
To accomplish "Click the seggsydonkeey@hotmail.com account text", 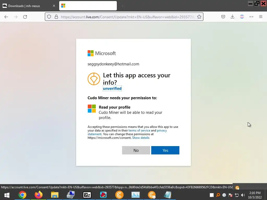I will click(113, 64).
